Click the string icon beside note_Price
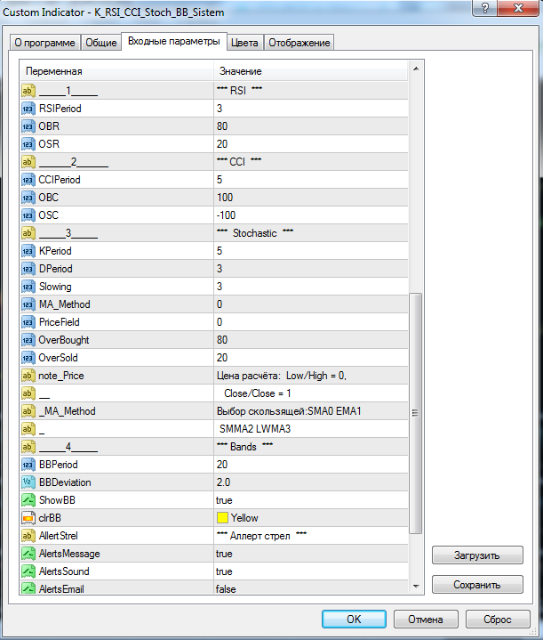543x640 pixels. pos(28,376)
